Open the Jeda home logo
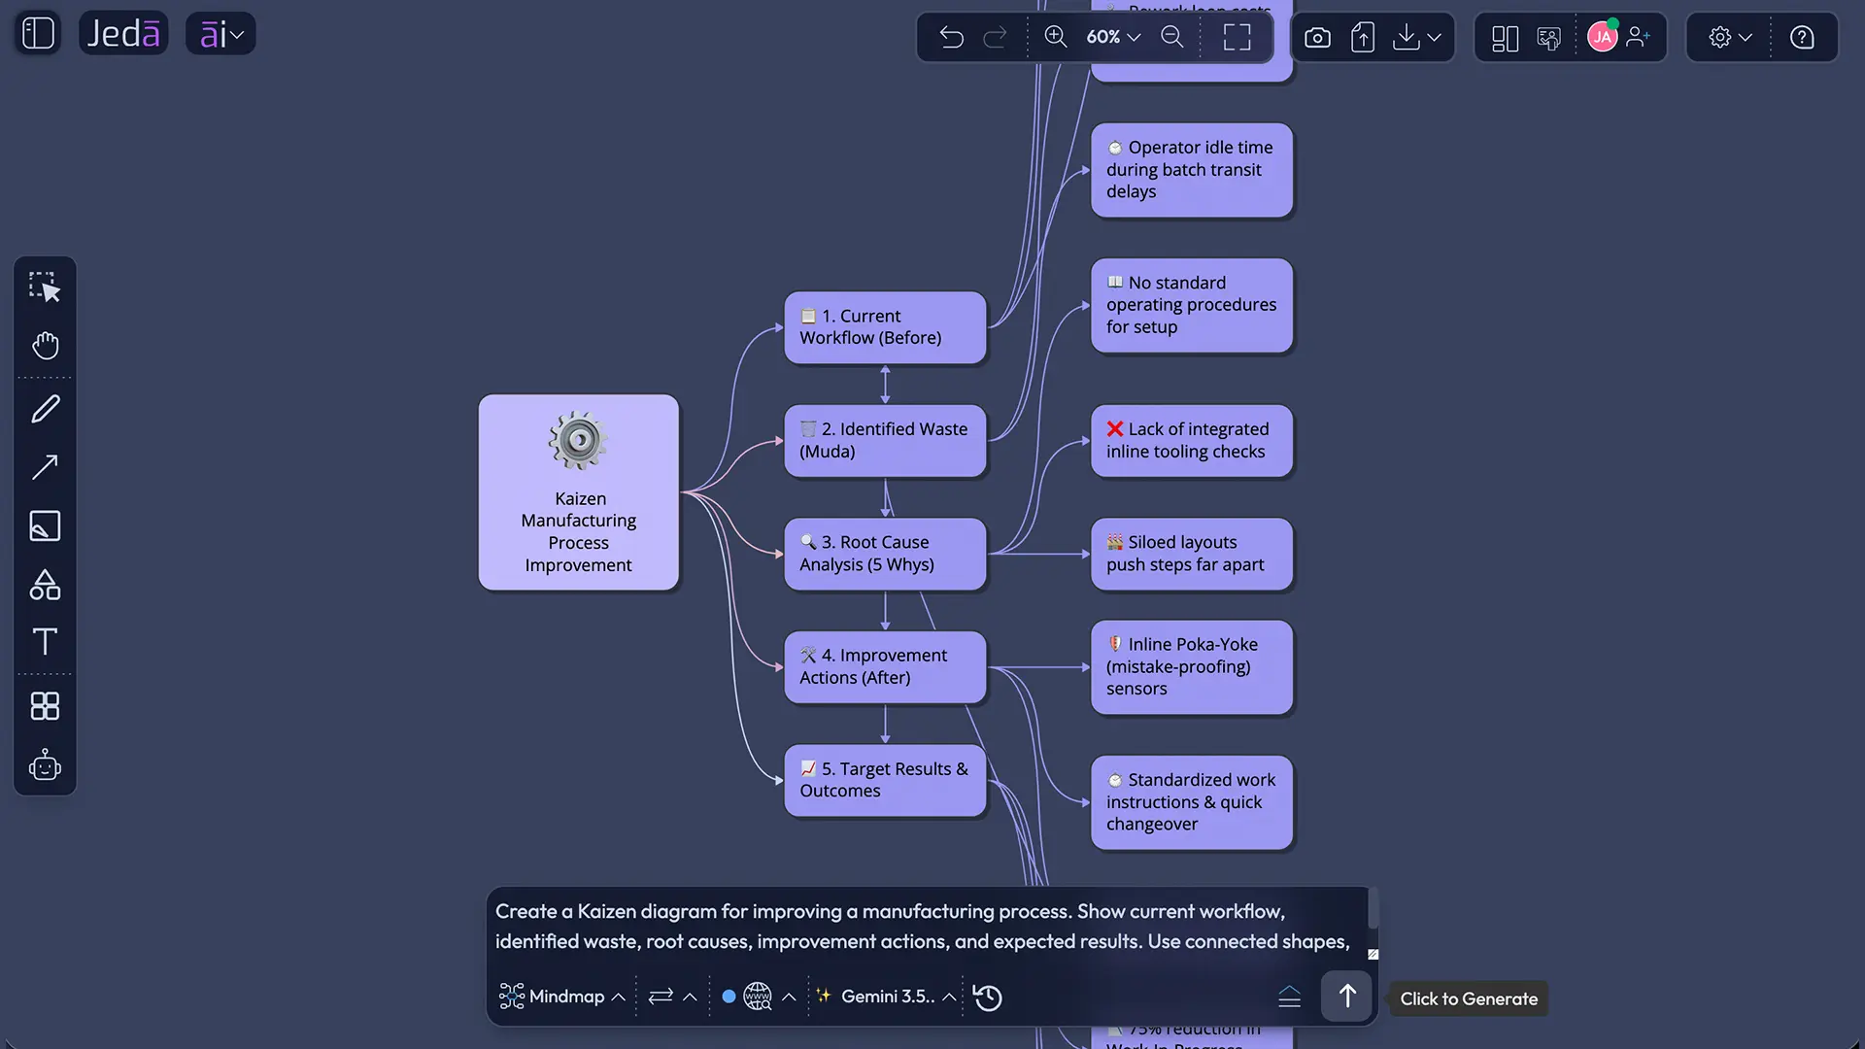 [123, 34]
